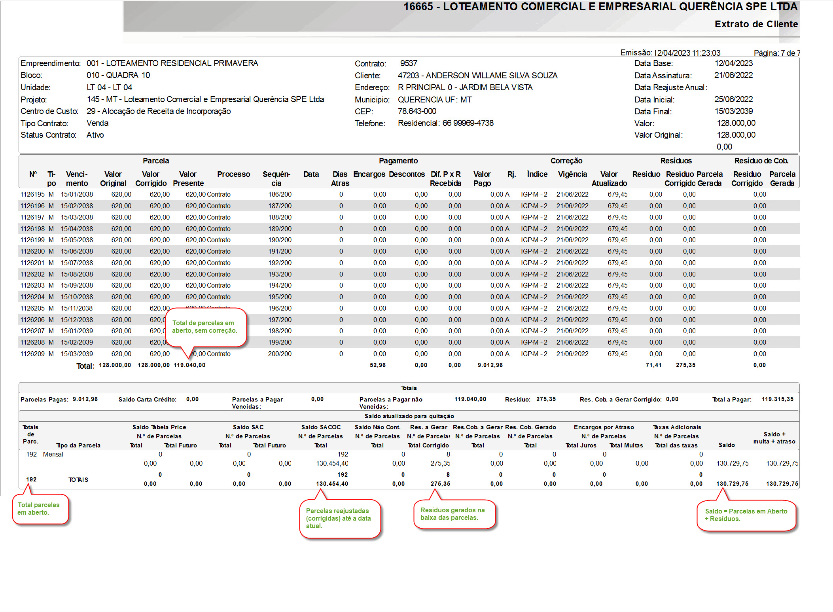Click the client name ANDERSON WILLAME SILVA SOUZA

(491, 76)
